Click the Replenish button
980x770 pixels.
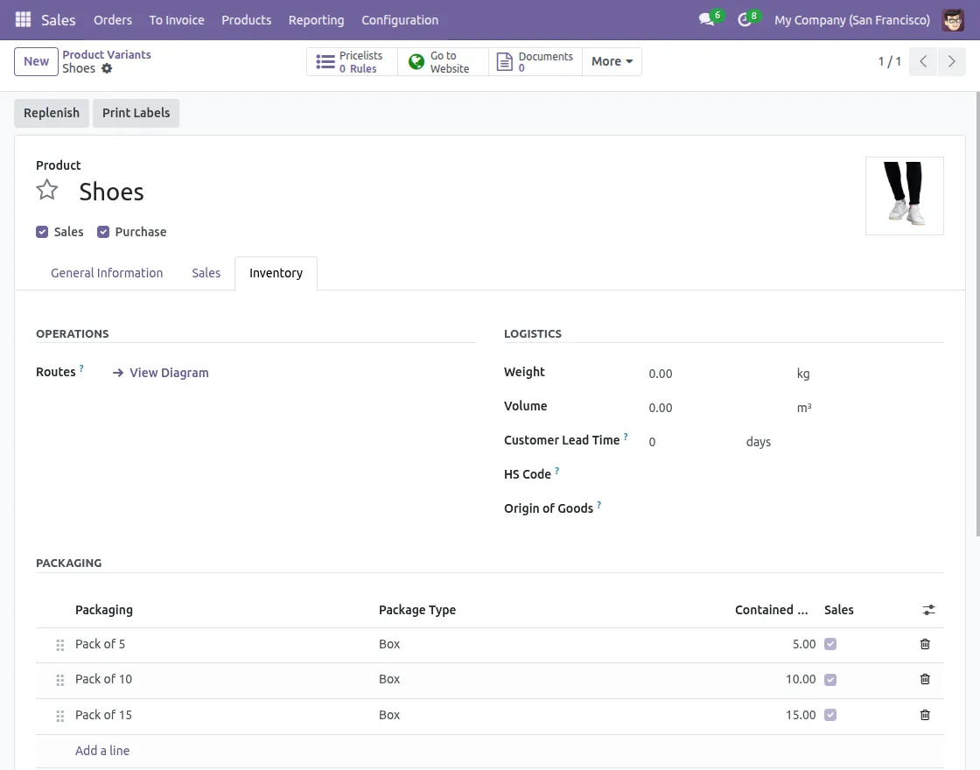(52, 113)
